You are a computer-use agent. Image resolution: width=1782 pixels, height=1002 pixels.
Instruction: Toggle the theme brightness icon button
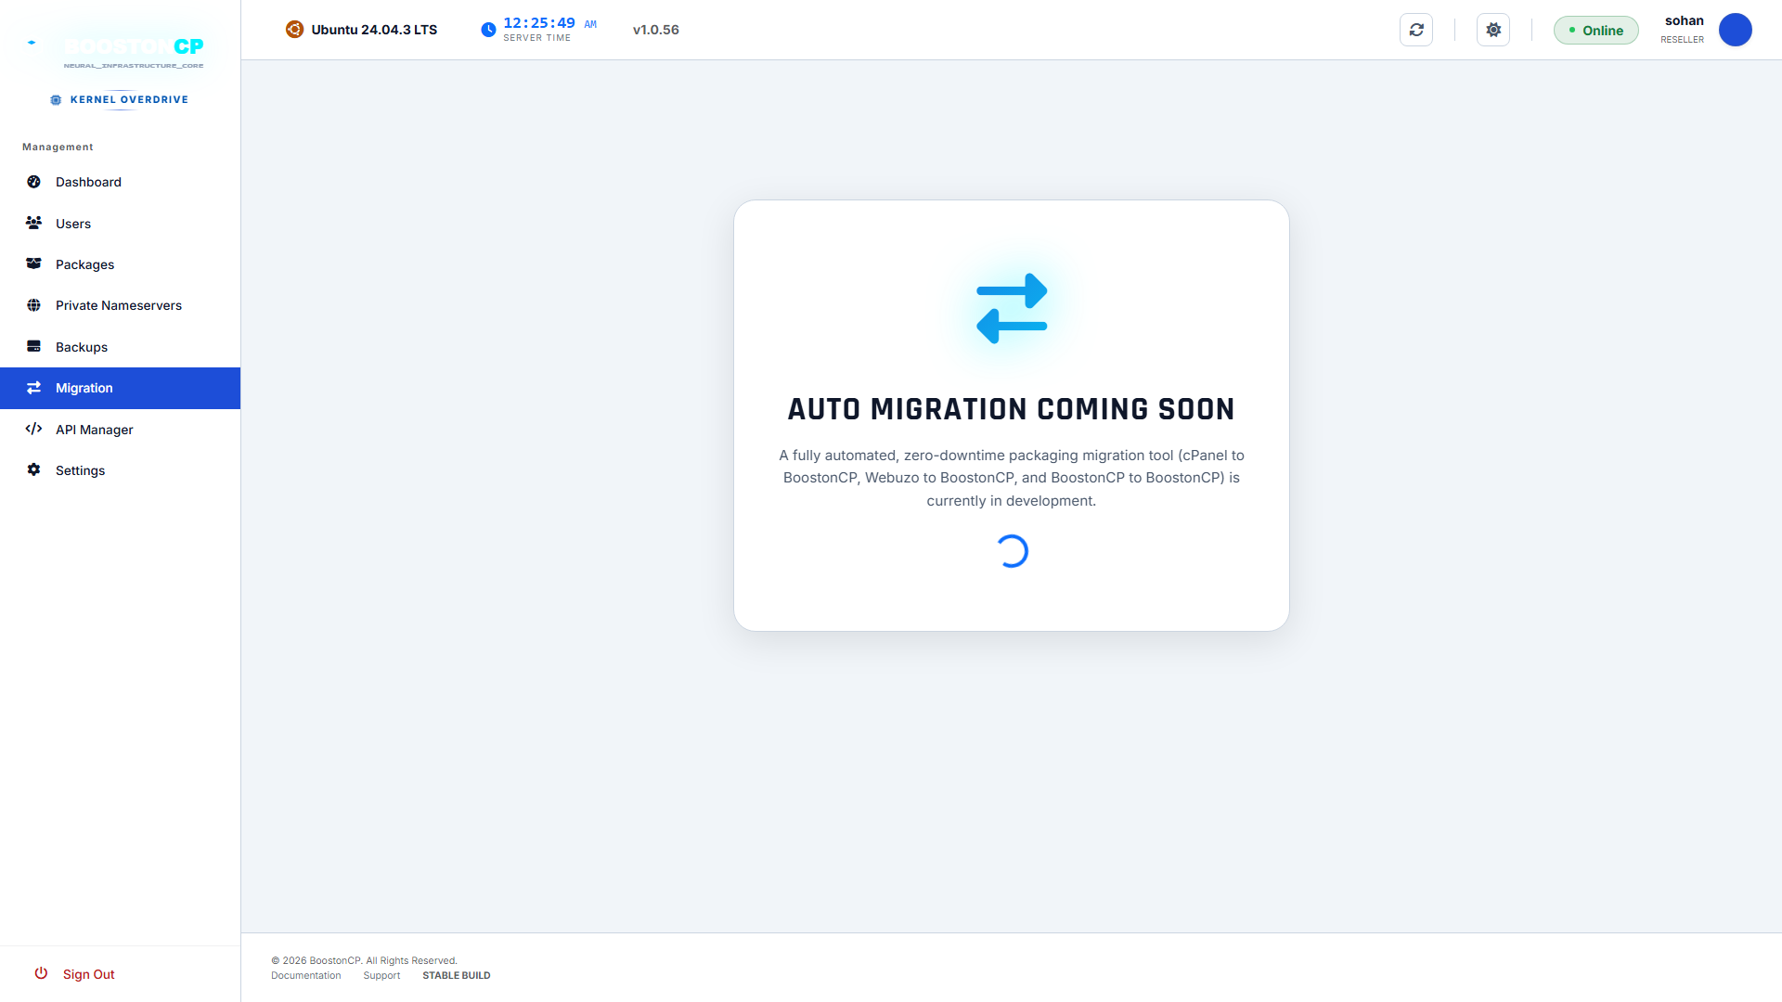pyautogui.click(x=1493, y=30)
